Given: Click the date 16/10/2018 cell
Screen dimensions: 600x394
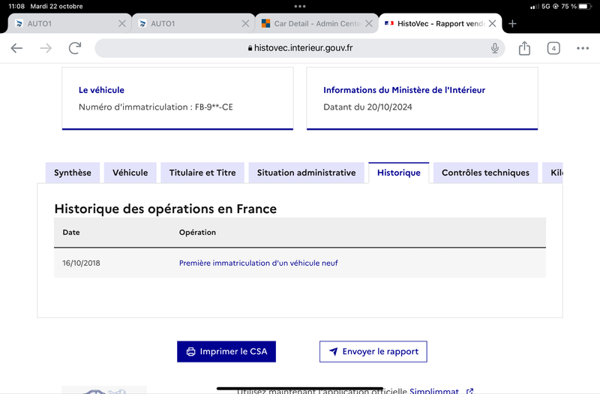Looking at the screenshot, I should click(x=81, y=263).
